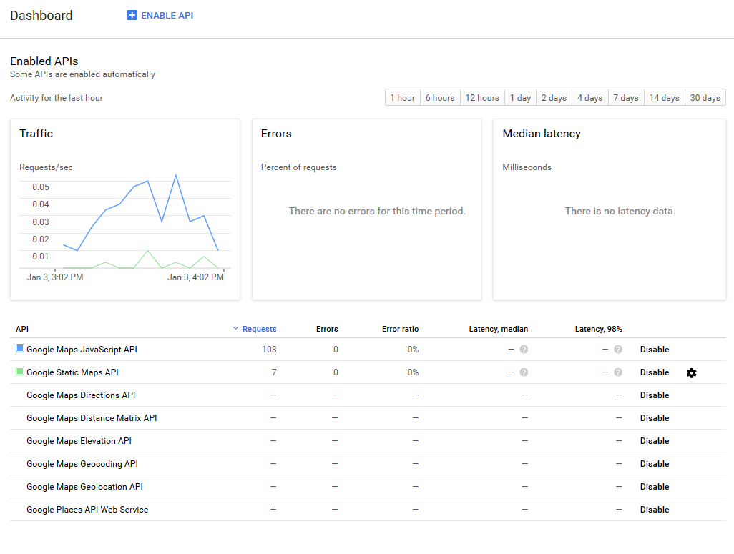Click the 'Jan 3, 3:02 PM' axis label

point(55,277)
